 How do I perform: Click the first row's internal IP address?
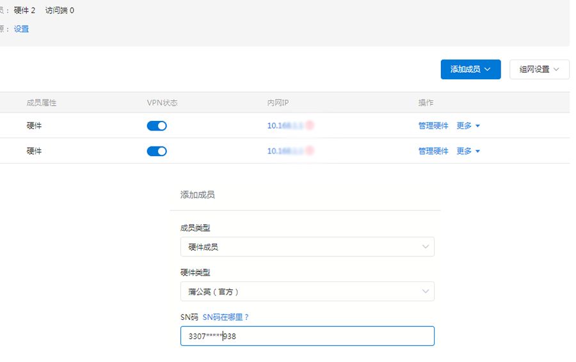[290, 125]
